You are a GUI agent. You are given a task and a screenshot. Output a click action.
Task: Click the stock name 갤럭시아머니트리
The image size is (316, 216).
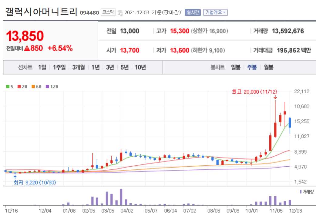(x=41, y=12)
